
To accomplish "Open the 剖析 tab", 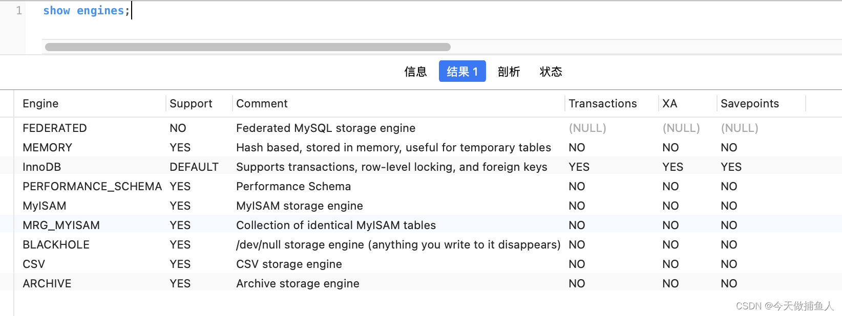I will [x=509, y=72].
